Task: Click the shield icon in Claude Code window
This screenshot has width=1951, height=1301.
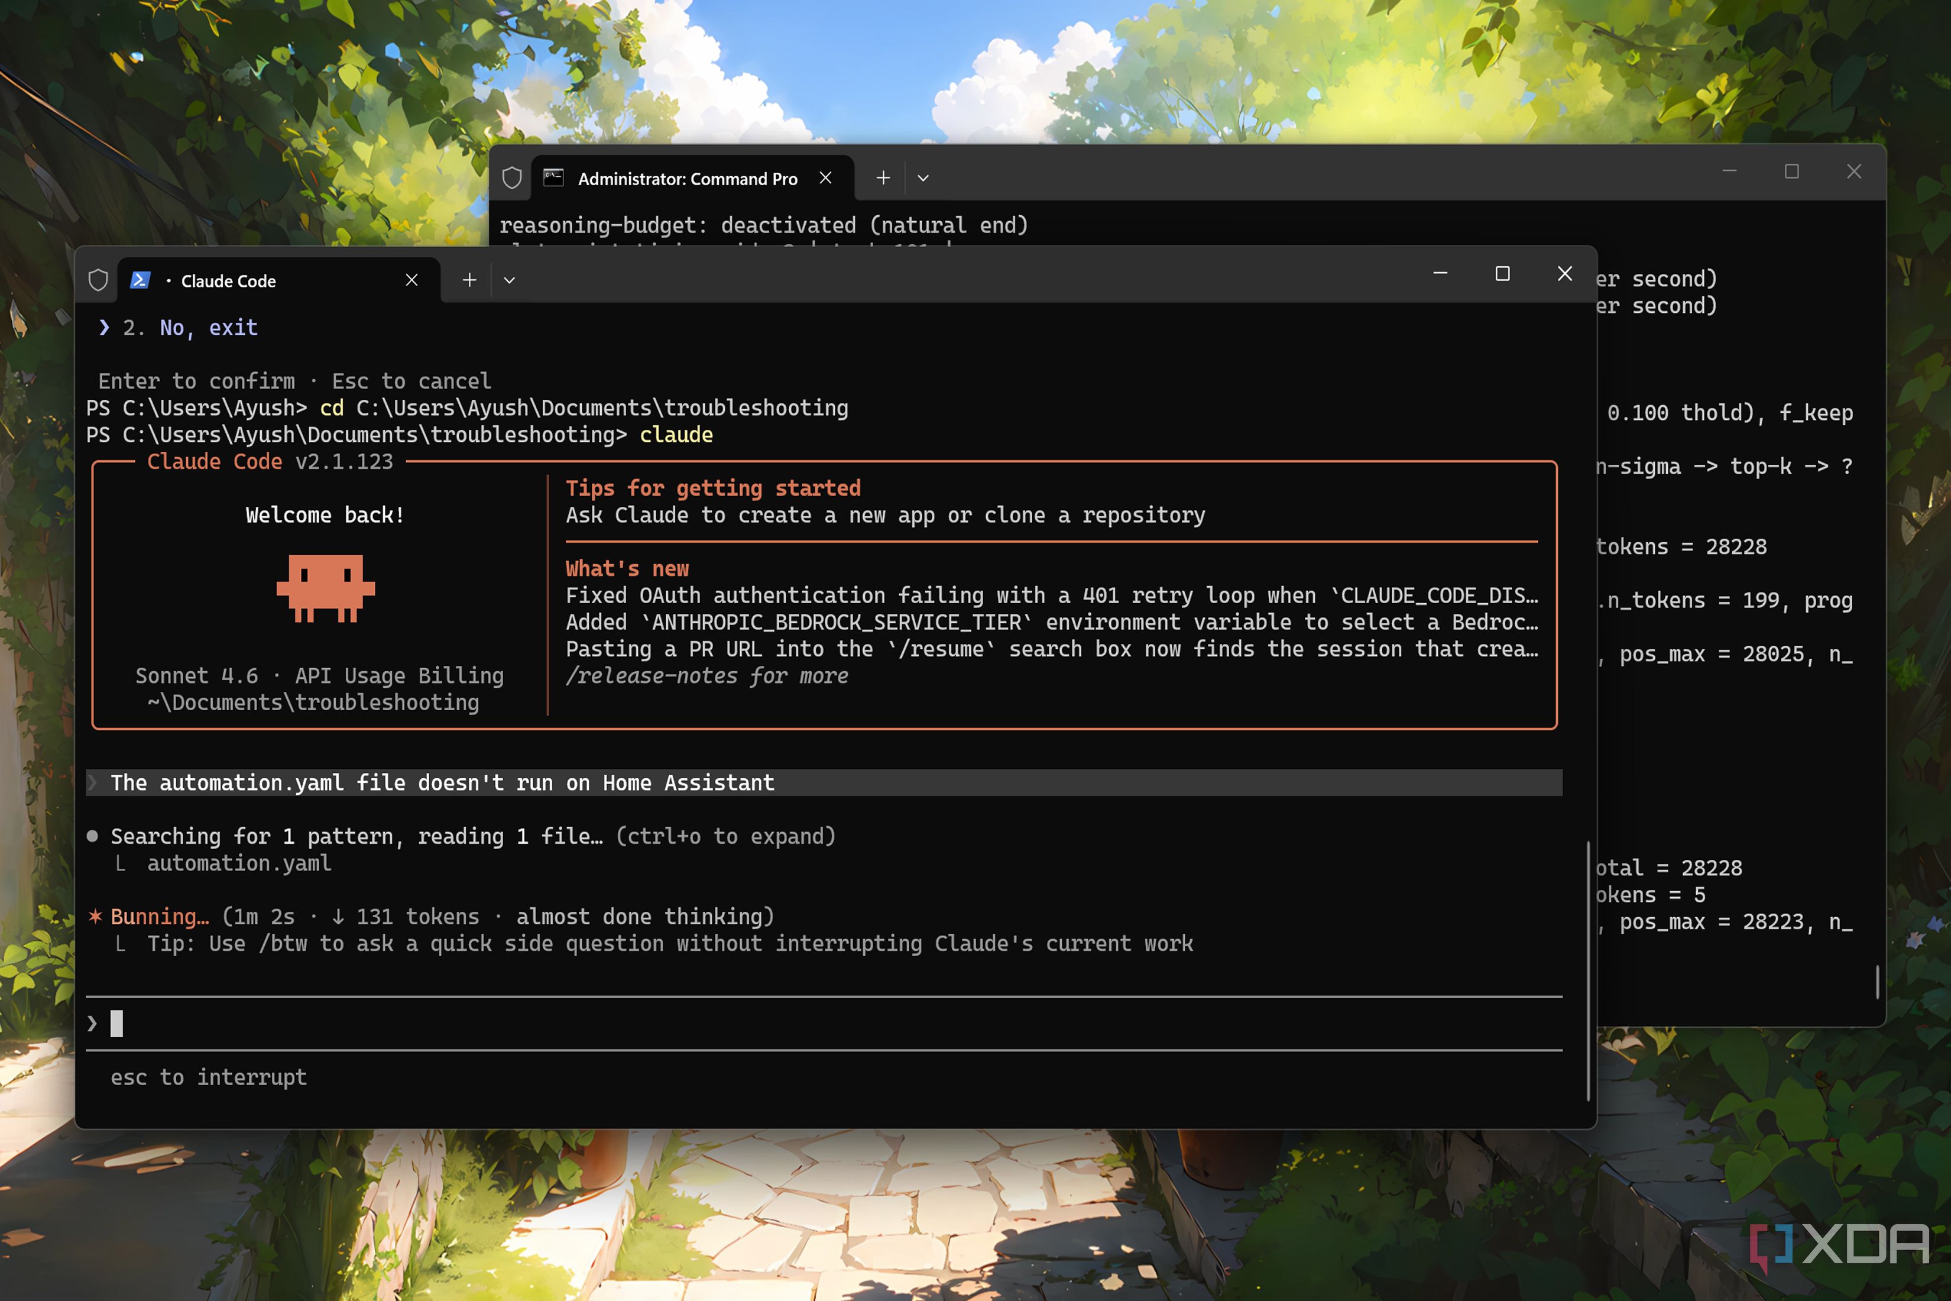Action: click(98, 280)
